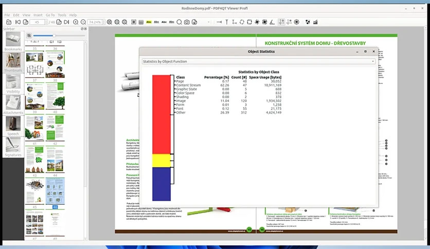Click the zoom in magnifier icon
This screenshot has height=249, width=430.
76,22
